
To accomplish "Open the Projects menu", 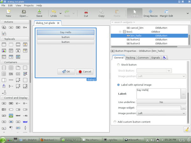I will (29, 5).
